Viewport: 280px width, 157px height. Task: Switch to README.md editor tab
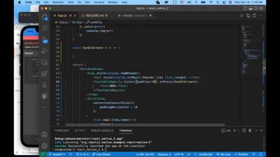pyautogui.click(x=94, y=16)
